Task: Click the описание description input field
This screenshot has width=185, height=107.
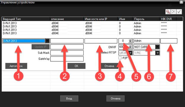Action: 67,41
